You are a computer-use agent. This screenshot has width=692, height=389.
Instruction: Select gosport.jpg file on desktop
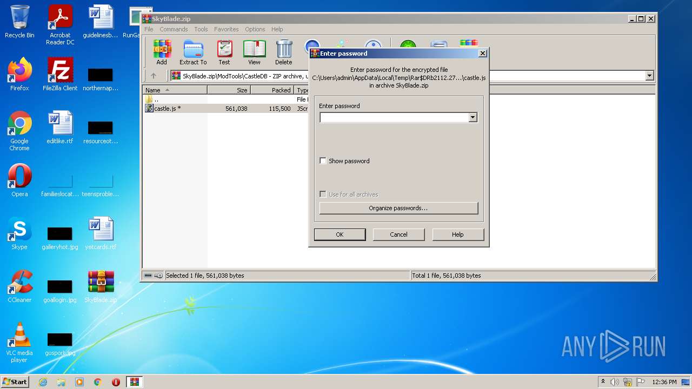[x=60, y=344]
